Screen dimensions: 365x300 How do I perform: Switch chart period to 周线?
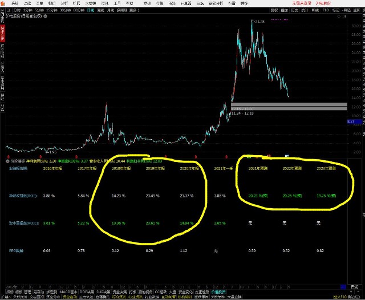pos(100,10)
